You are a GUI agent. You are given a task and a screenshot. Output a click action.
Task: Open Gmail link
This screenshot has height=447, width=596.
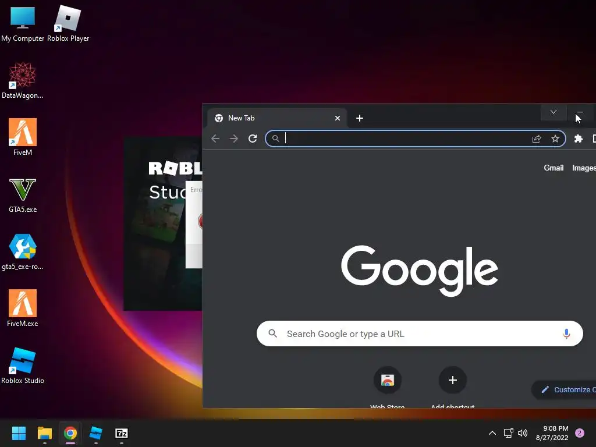(554, 168)
